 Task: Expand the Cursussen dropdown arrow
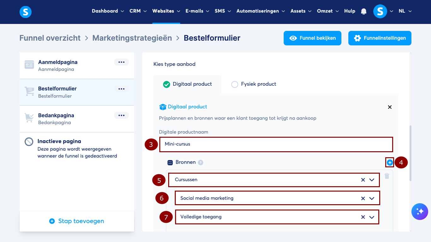tap(372, 180)
